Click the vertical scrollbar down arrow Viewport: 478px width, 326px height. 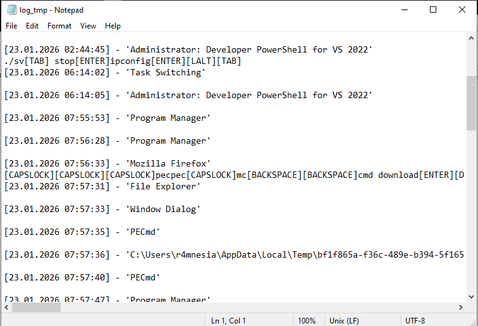pos(472,296)
